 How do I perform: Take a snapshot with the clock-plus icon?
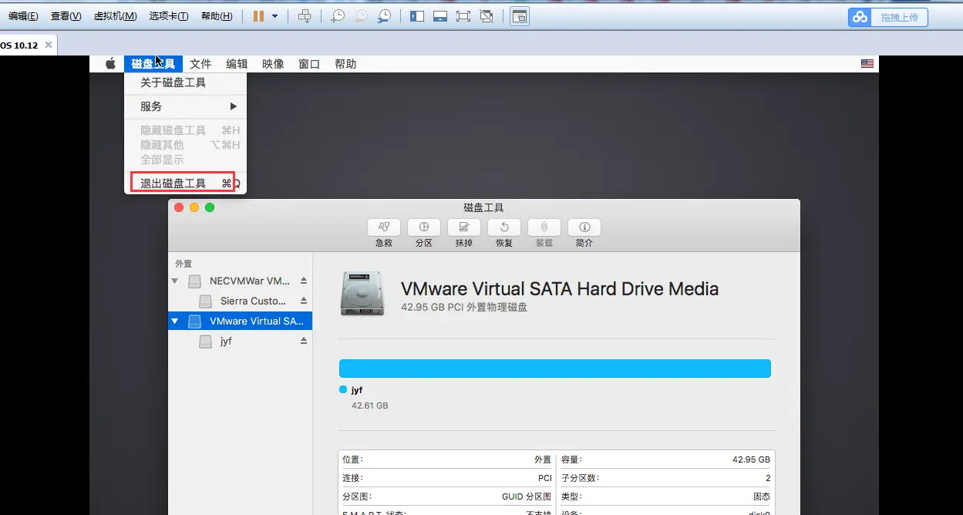[x=338, y=16]
